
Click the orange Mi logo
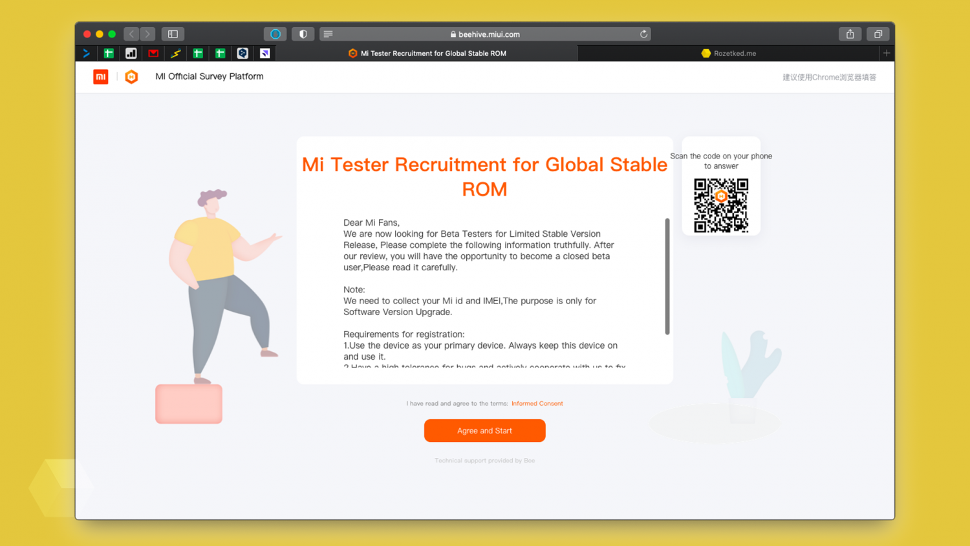(x=100, y=77)
